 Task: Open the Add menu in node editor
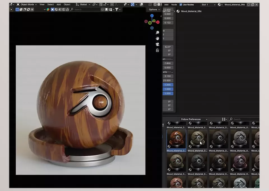pos(166,5)
